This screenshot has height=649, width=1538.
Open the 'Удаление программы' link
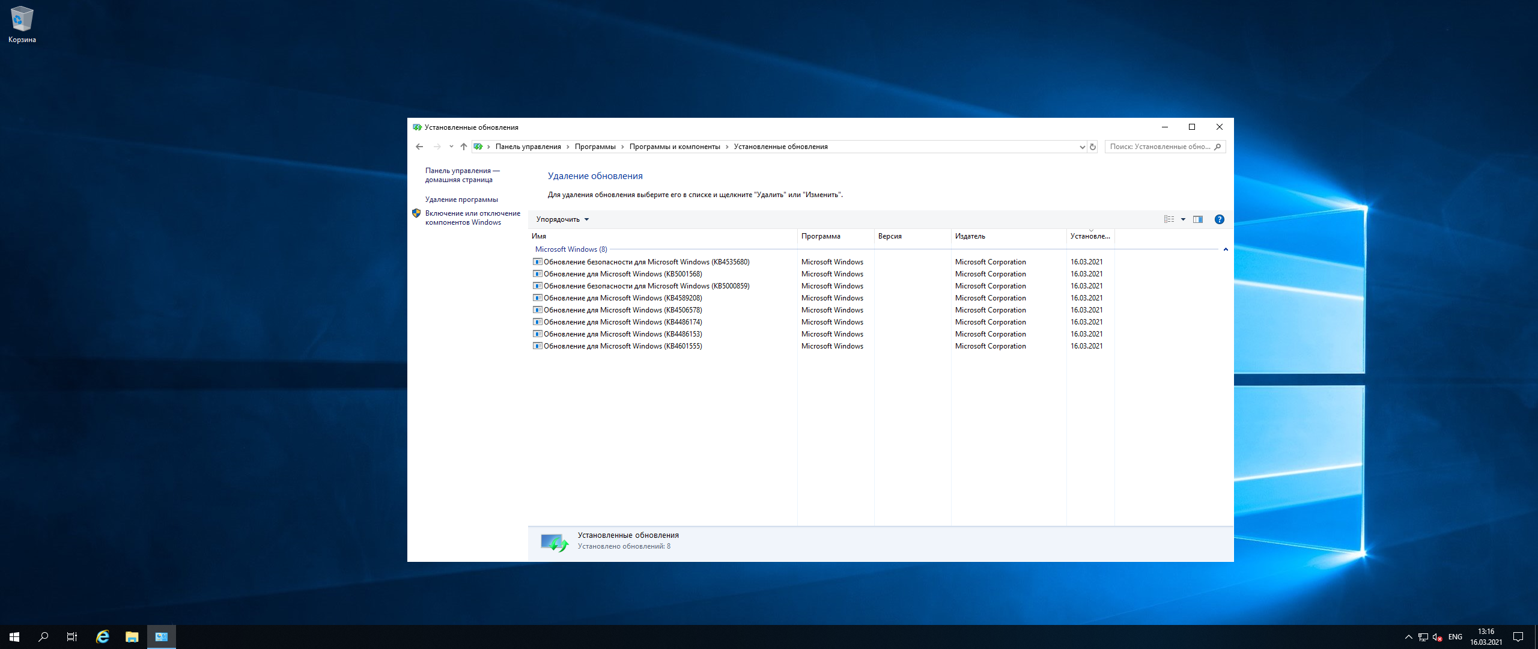461,200
